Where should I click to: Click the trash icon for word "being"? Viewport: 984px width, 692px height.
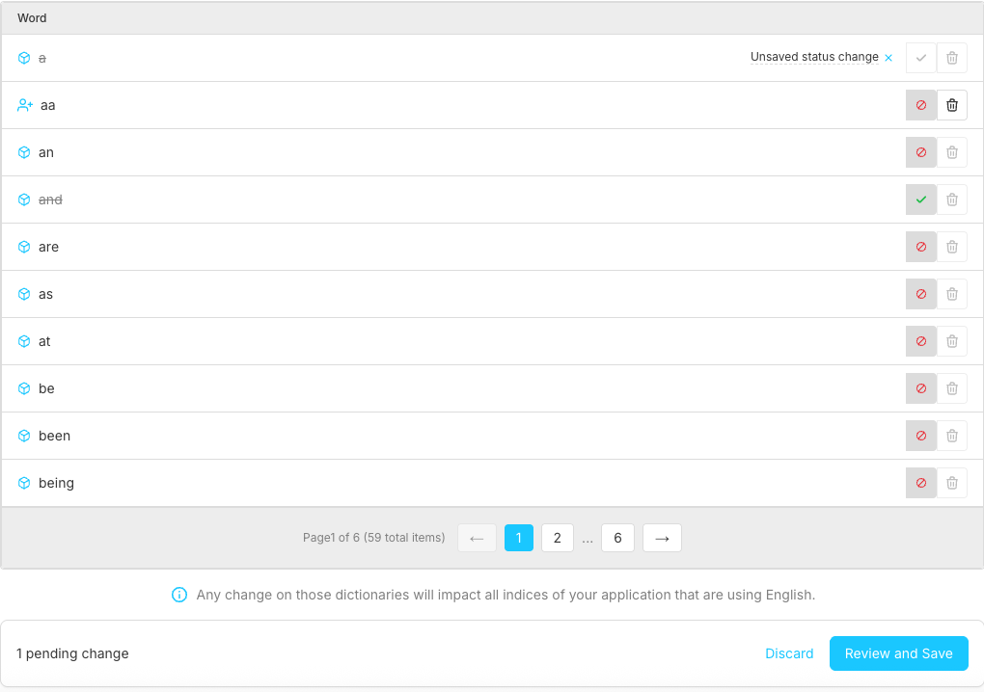951,483
